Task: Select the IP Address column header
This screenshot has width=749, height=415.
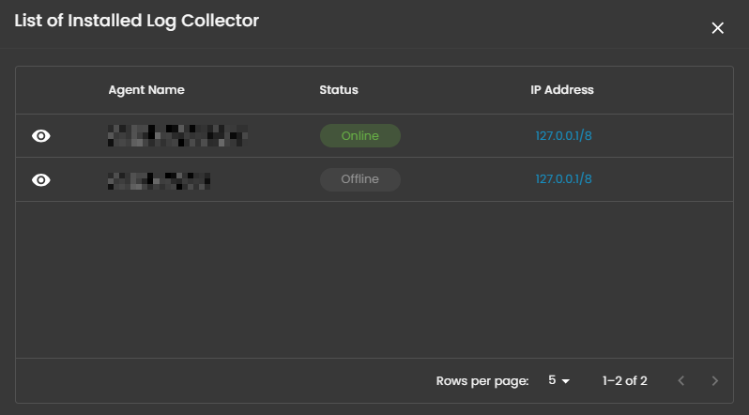Action: point(562,90)
